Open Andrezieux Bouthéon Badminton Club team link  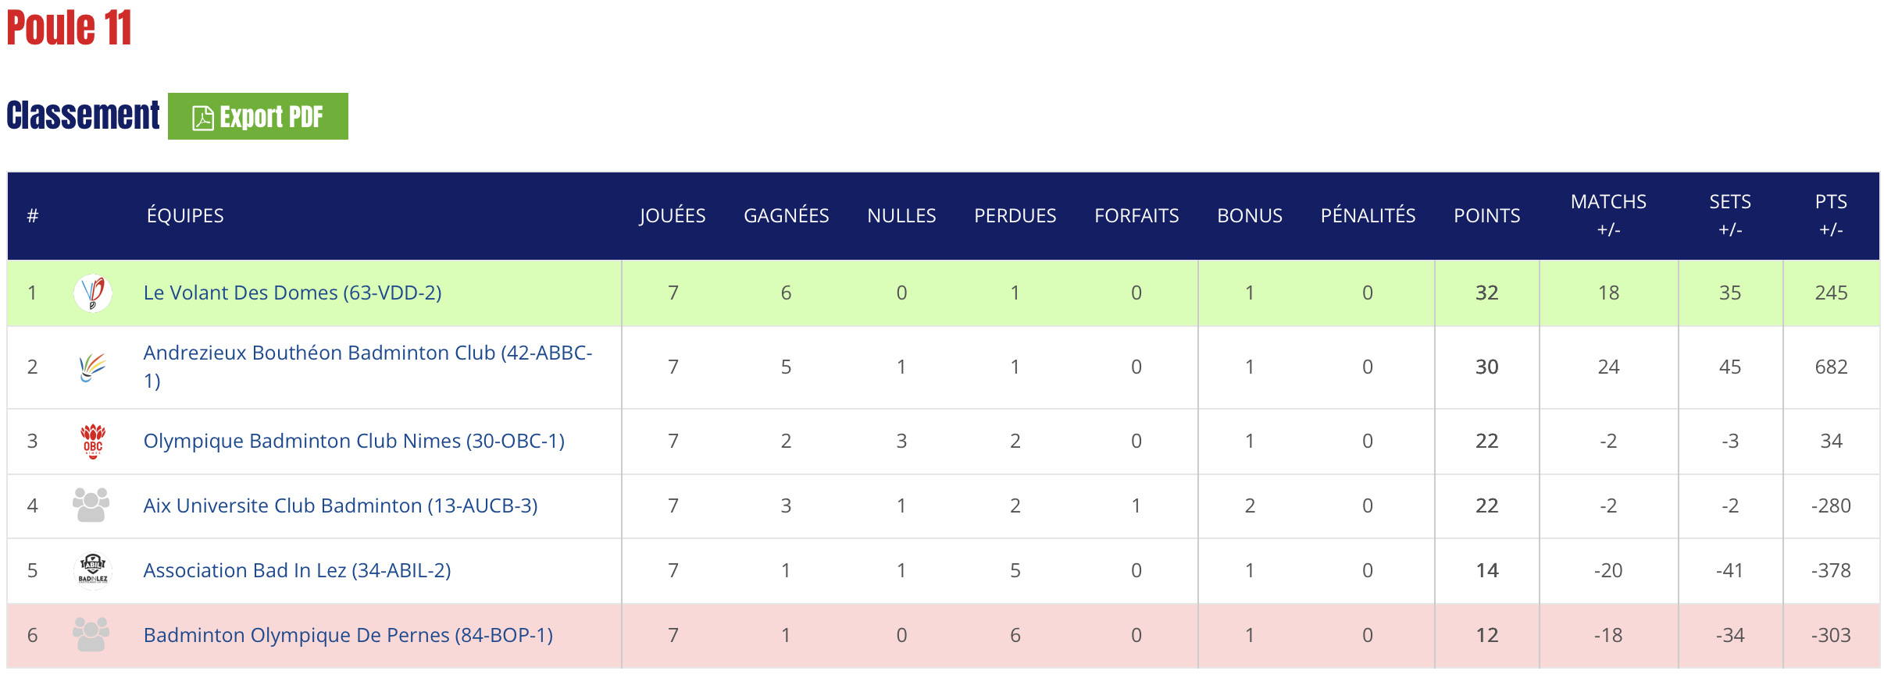click(x=367, y=353)
